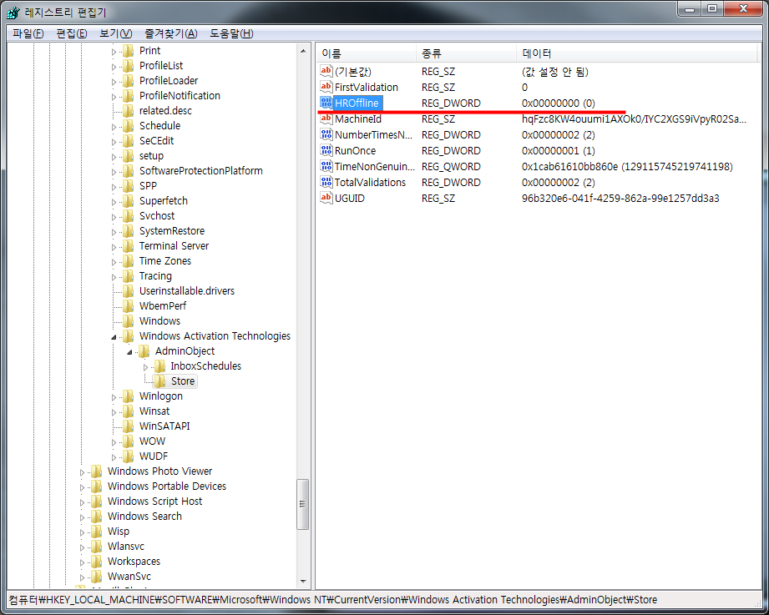This screenshot has width=769, height=615.
Task: Select the Terminal Server tree item
Action: click(175, 246)
